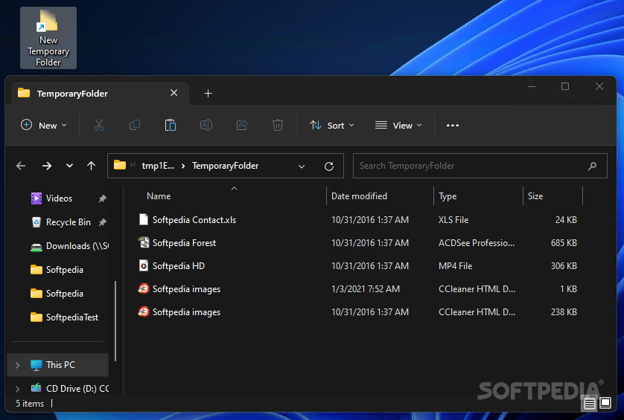Select Softpedia Forest file name
Viewport: 624px width, 420px height.
pyautogui.click(x=184, y=243)
